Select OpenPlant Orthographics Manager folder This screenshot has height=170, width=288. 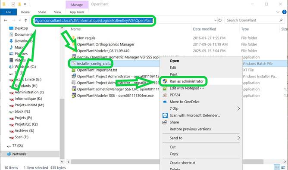click(x=106, y=44)
